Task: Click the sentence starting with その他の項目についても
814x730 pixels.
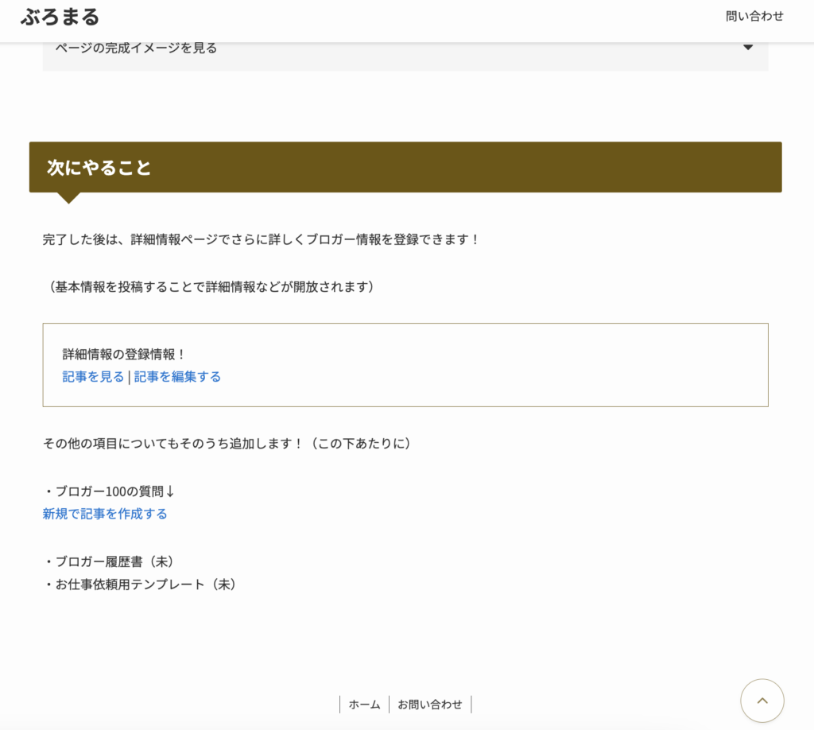Action: [x=227, y=444]
